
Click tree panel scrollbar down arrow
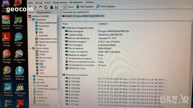59,103
